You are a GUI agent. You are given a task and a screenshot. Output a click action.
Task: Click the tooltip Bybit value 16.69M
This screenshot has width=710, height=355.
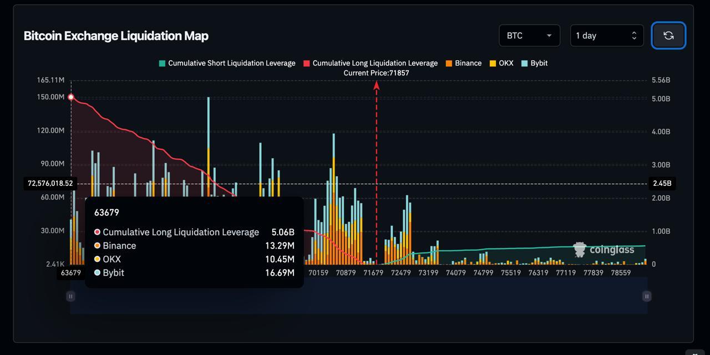(280, 273)
